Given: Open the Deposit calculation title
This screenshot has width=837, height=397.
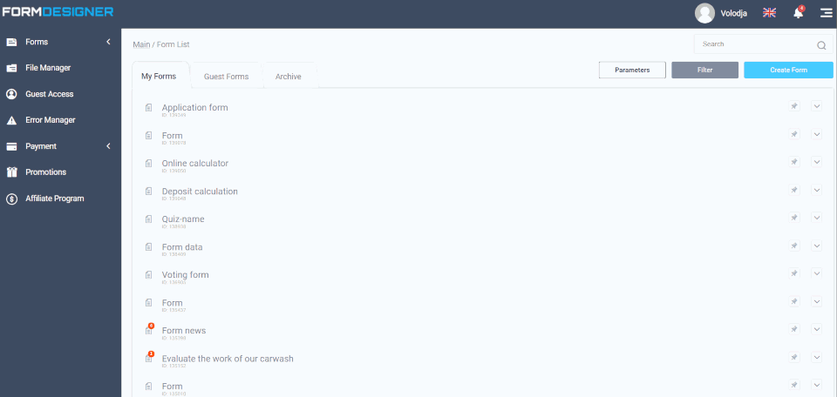Looking at the screenshot, I should (200, 192).
